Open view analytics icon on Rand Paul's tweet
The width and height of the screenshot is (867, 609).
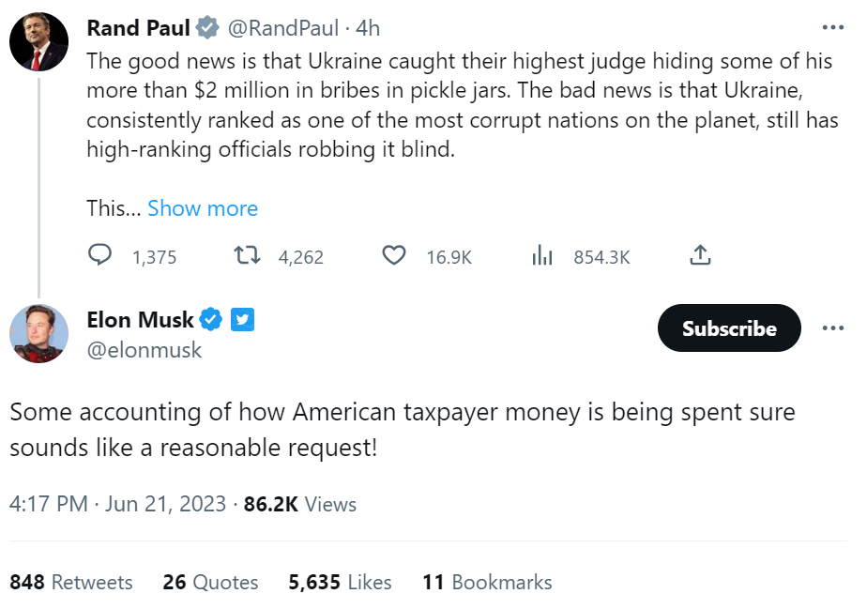(x=542, y=255)
